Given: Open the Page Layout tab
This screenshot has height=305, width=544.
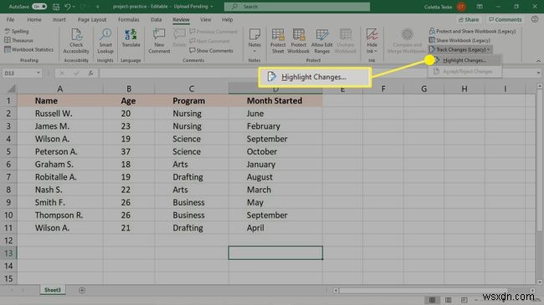Looking at the screenshot, I should 92,20.
